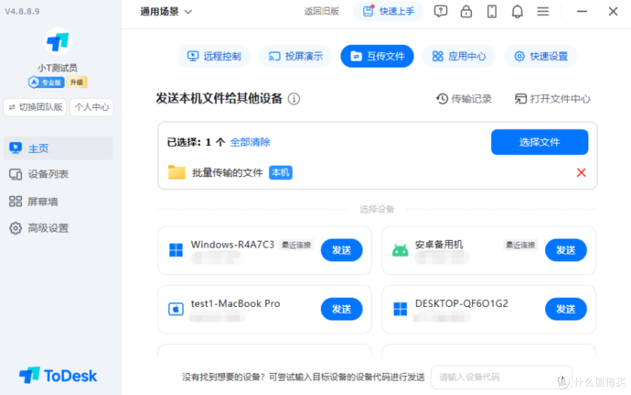The image size is (631, 395).
Task: Send file to Windows-R4A7C3
Action: [342, 250]
